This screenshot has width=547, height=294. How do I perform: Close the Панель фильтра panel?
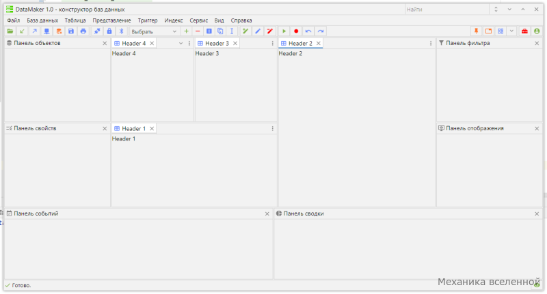pos(537,44)
